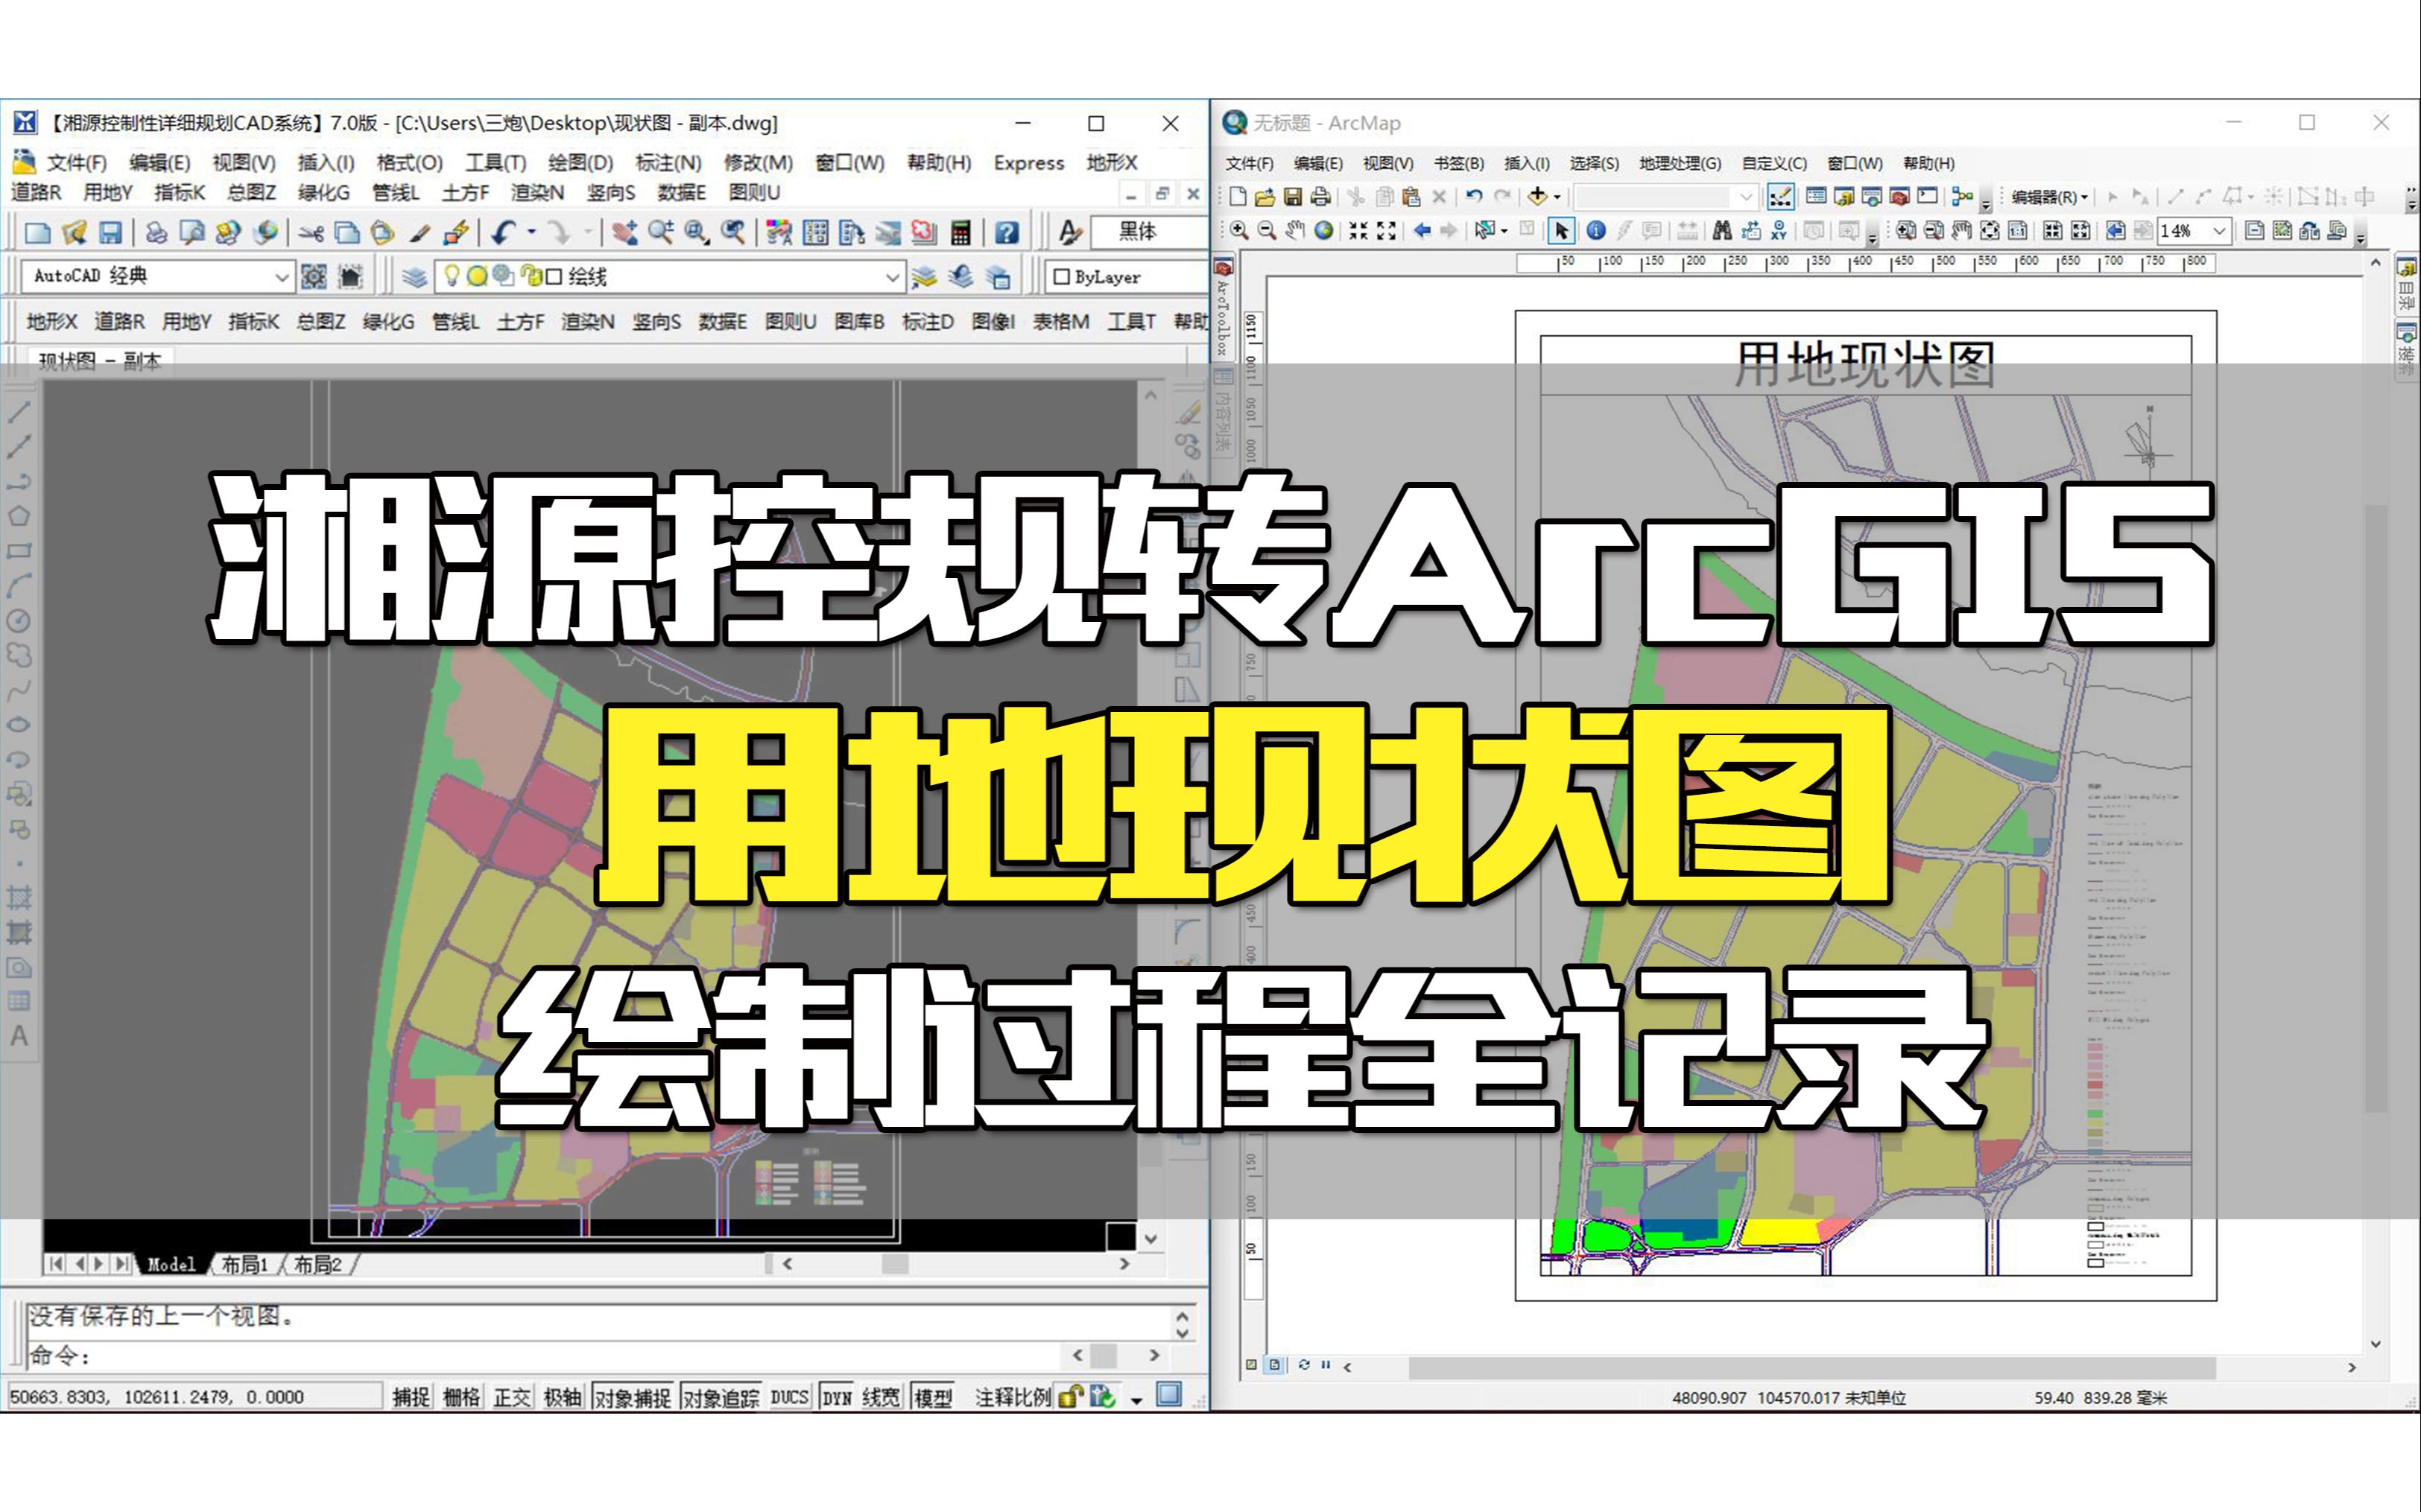Open the 黑体 text style dropdown

pyautogui.click(x=1148, y=232)
